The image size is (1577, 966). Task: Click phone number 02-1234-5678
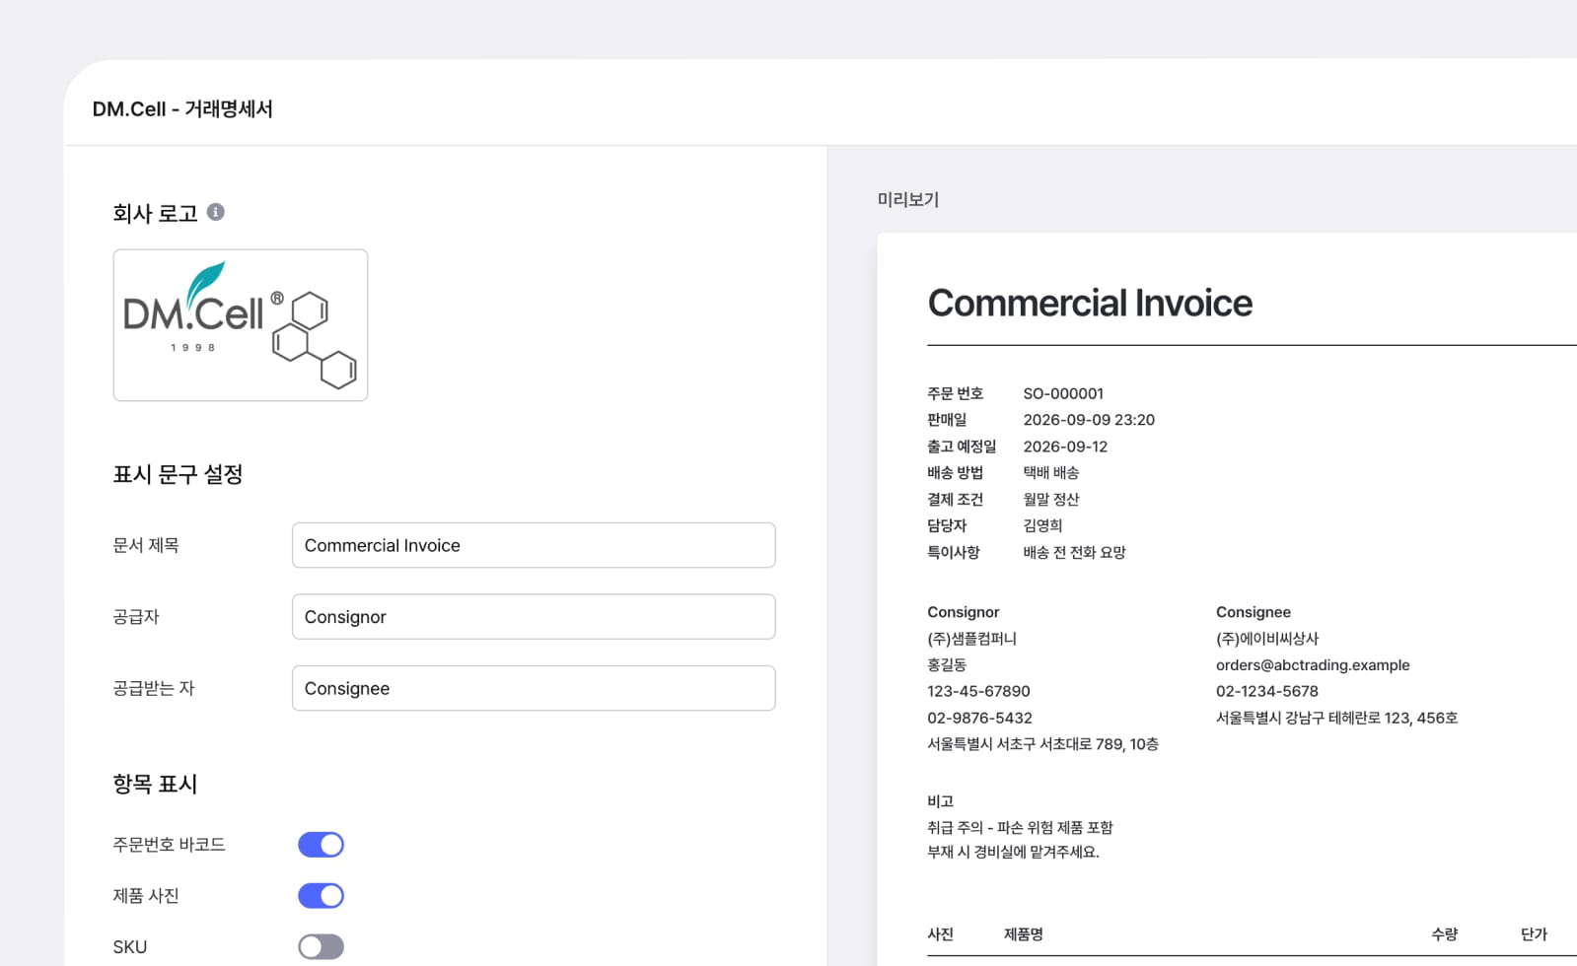tap(1267, 692)
